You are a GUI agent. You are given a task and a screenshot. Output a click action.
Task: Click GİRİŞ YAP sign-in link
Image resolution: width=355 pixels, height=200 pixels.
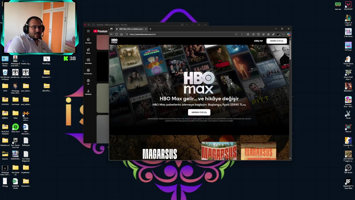[x=258, y=41]
